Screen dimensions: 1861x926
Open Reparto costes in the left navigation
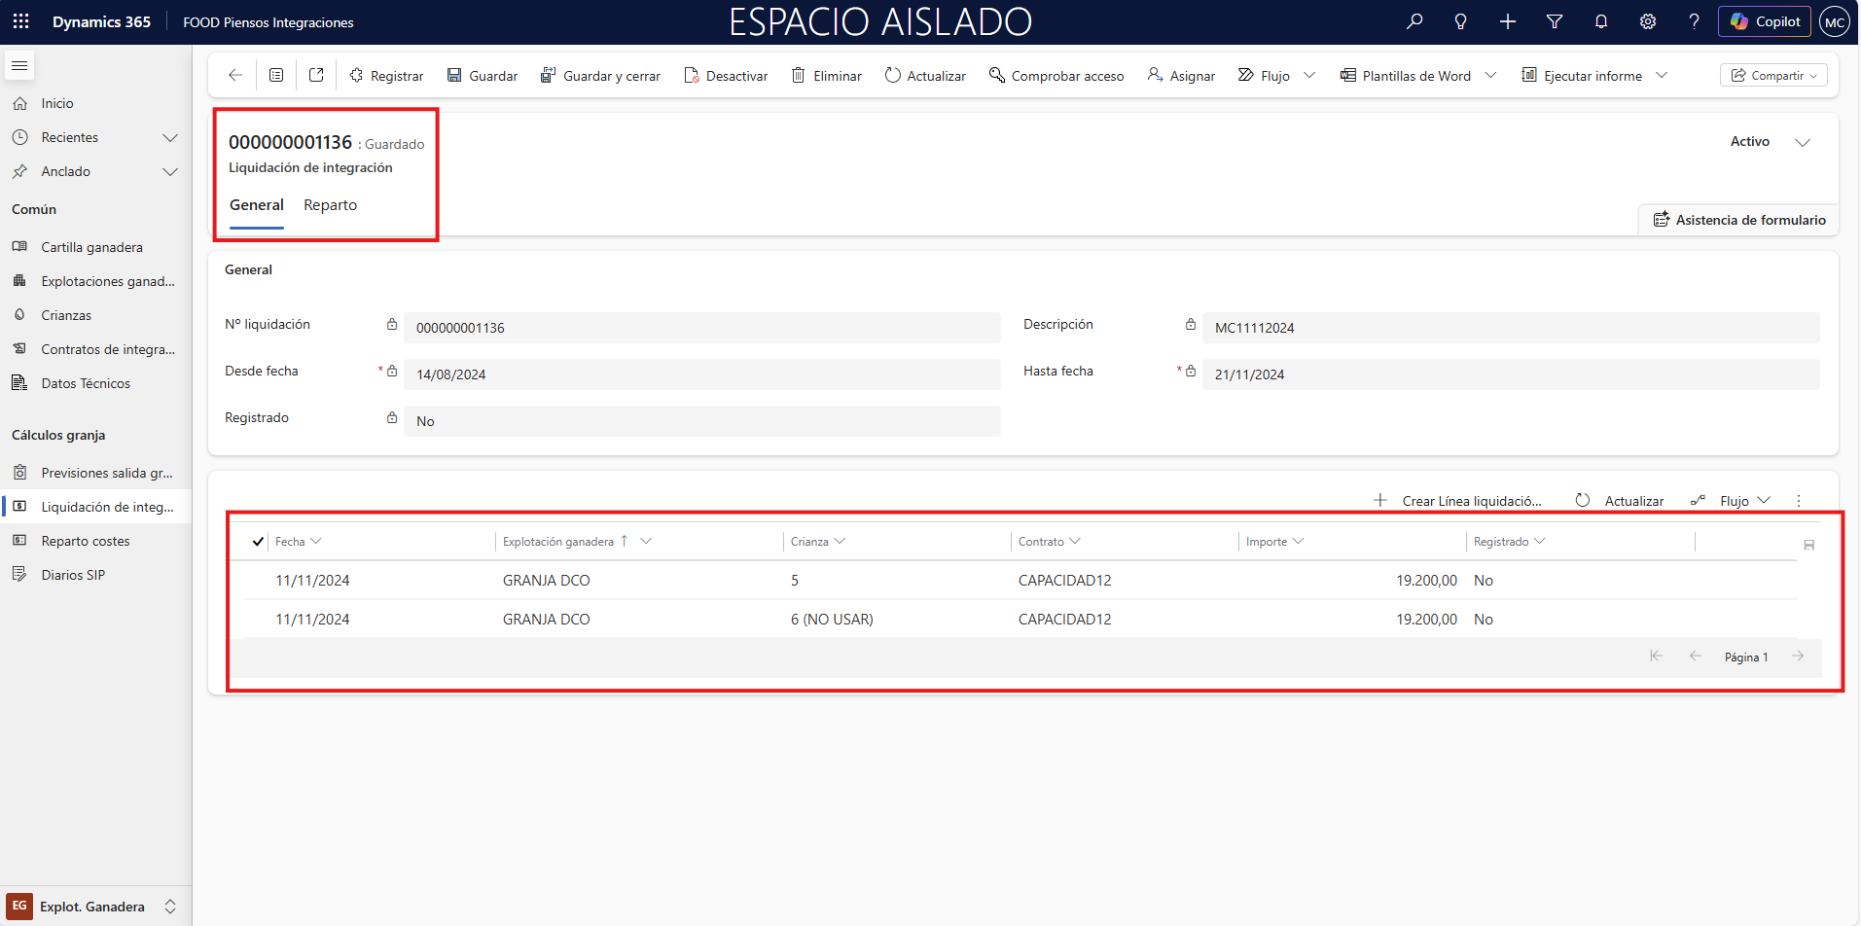click(86, 541)
